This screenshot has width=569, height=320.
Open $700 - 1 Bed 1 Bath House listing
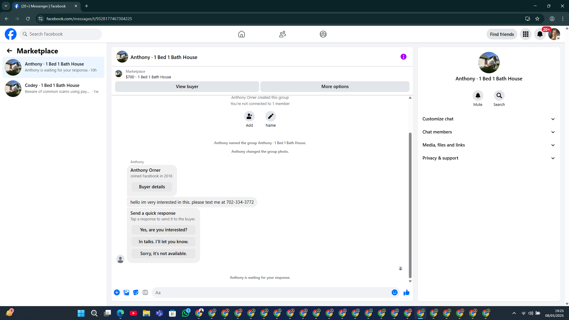point(148,77)
